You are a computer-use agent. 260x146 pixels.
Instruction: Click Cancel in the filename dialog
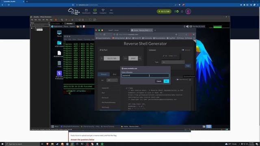tap(159, 81)
